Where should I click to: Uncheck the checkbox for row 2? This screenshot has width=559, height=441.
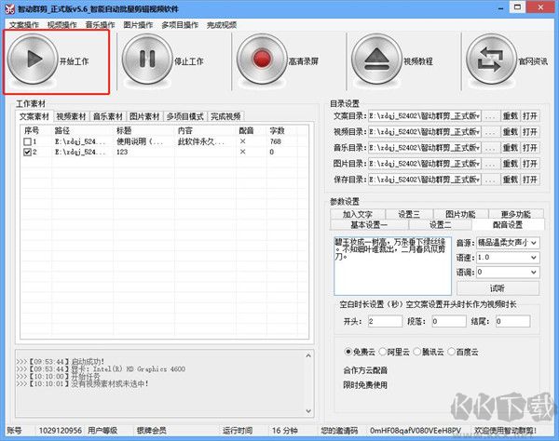pos(27,151)
